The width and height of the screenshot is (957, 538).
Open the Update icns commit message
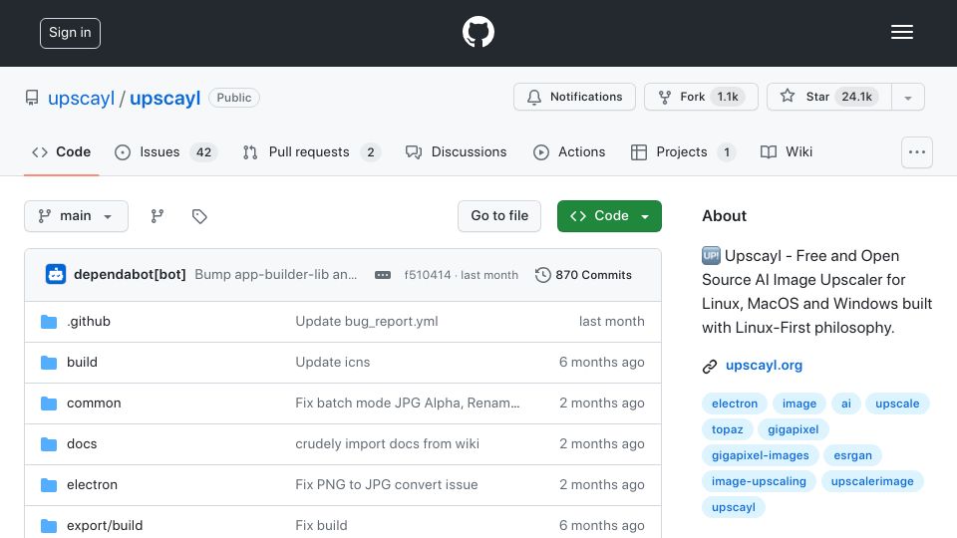click(x=333, y=363)
